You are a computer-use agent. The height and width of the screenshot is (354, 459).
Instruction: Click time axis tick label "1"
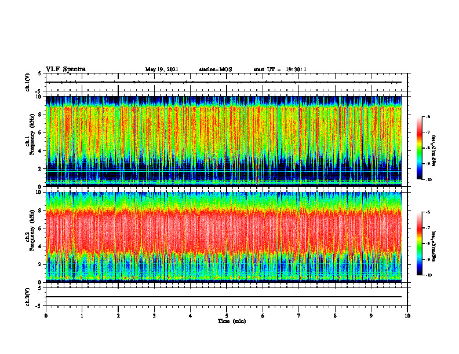(82, 316)
